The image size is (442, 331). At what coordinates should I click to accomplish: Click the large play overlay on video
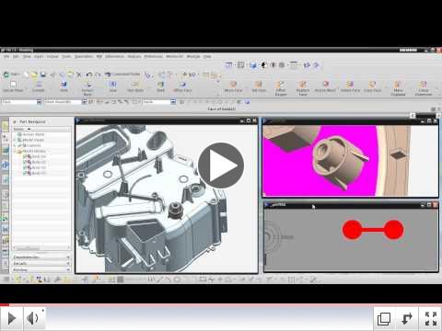click(221, 165)
